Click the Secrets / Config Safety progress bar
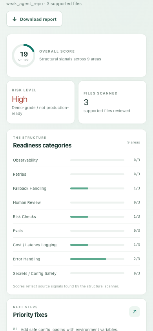The height and width of the screenshot is (331, 153). pyautogui.click(x=97, y=273)
